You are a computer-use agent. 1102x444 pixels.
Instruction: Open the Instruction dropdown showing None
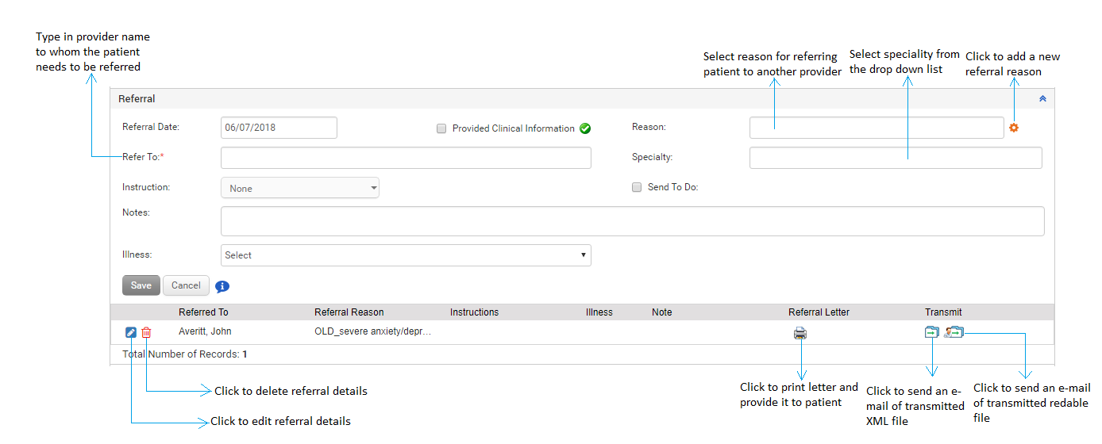pos(300,188)
